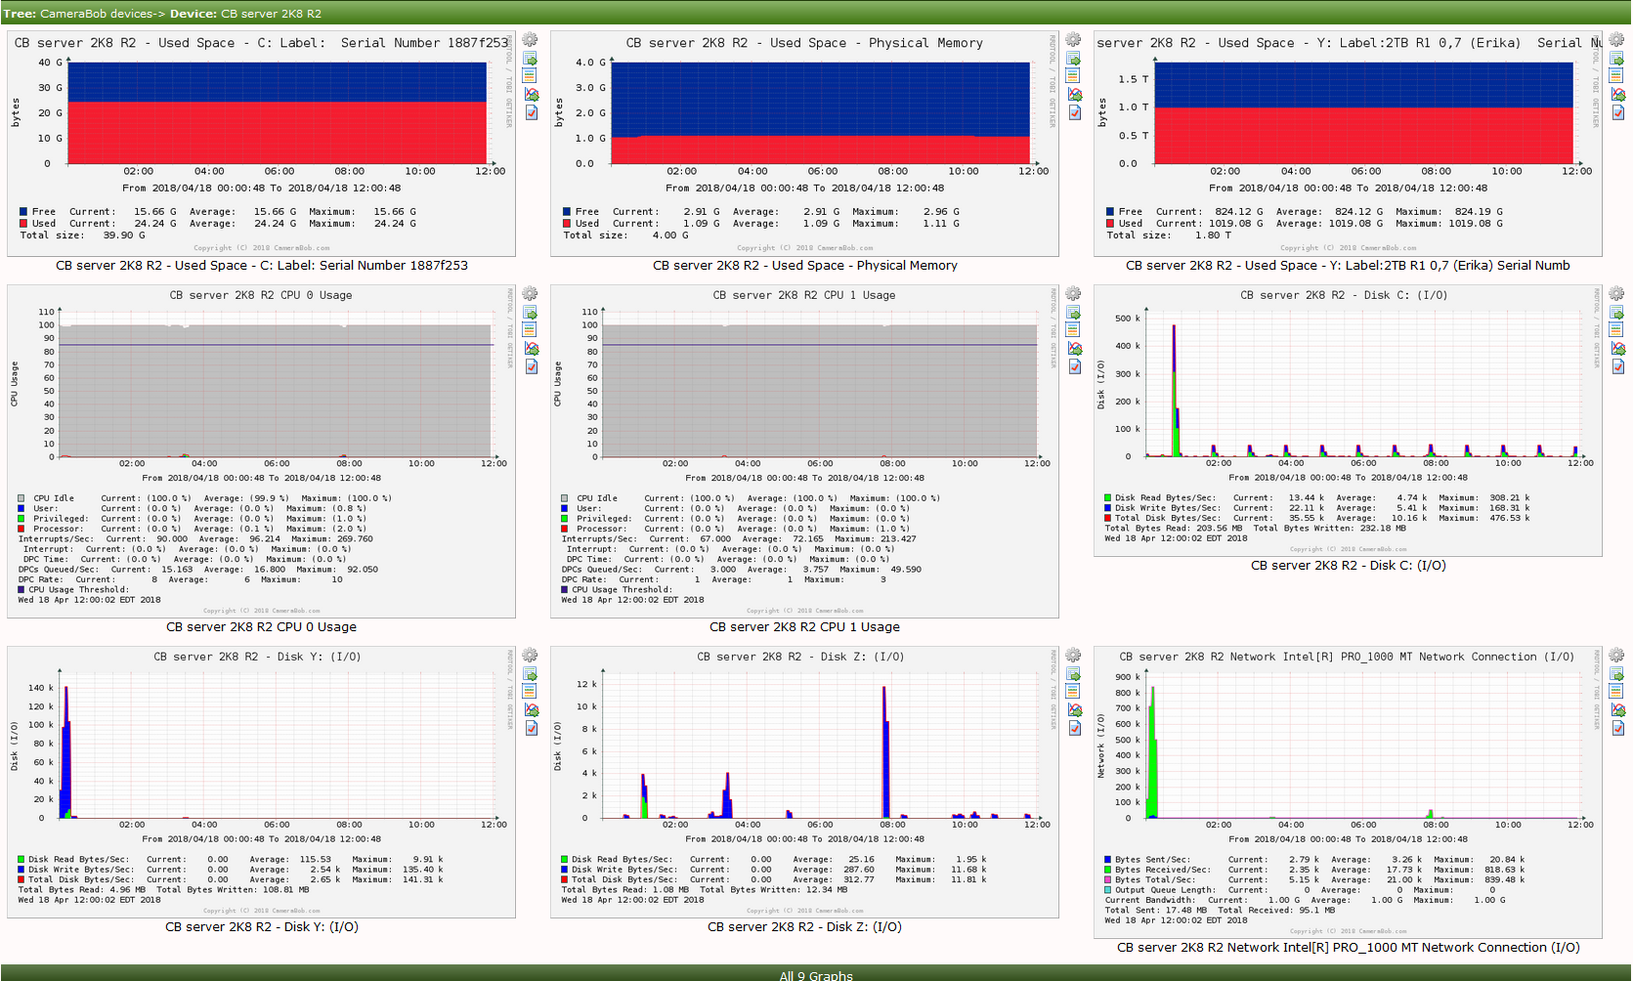The image size is (1633, 981).
Task: Click 'All 9 Graphs' footer bar text
Action: 816,975
